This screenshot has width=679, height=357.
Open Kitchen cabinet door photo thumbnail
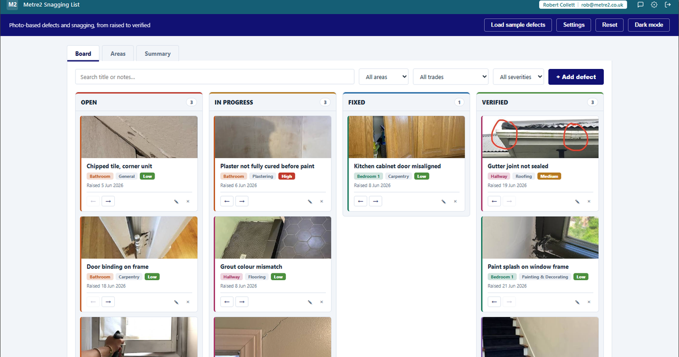pos(406,137)
